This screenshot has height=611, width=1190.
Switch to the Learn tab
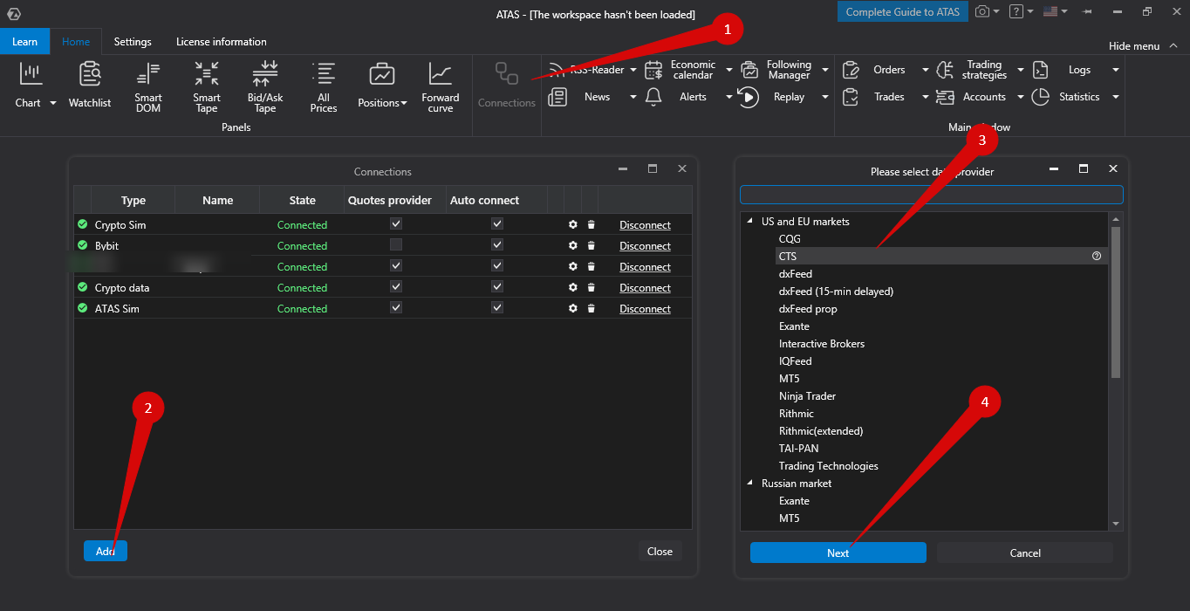[x=24, y=42]
